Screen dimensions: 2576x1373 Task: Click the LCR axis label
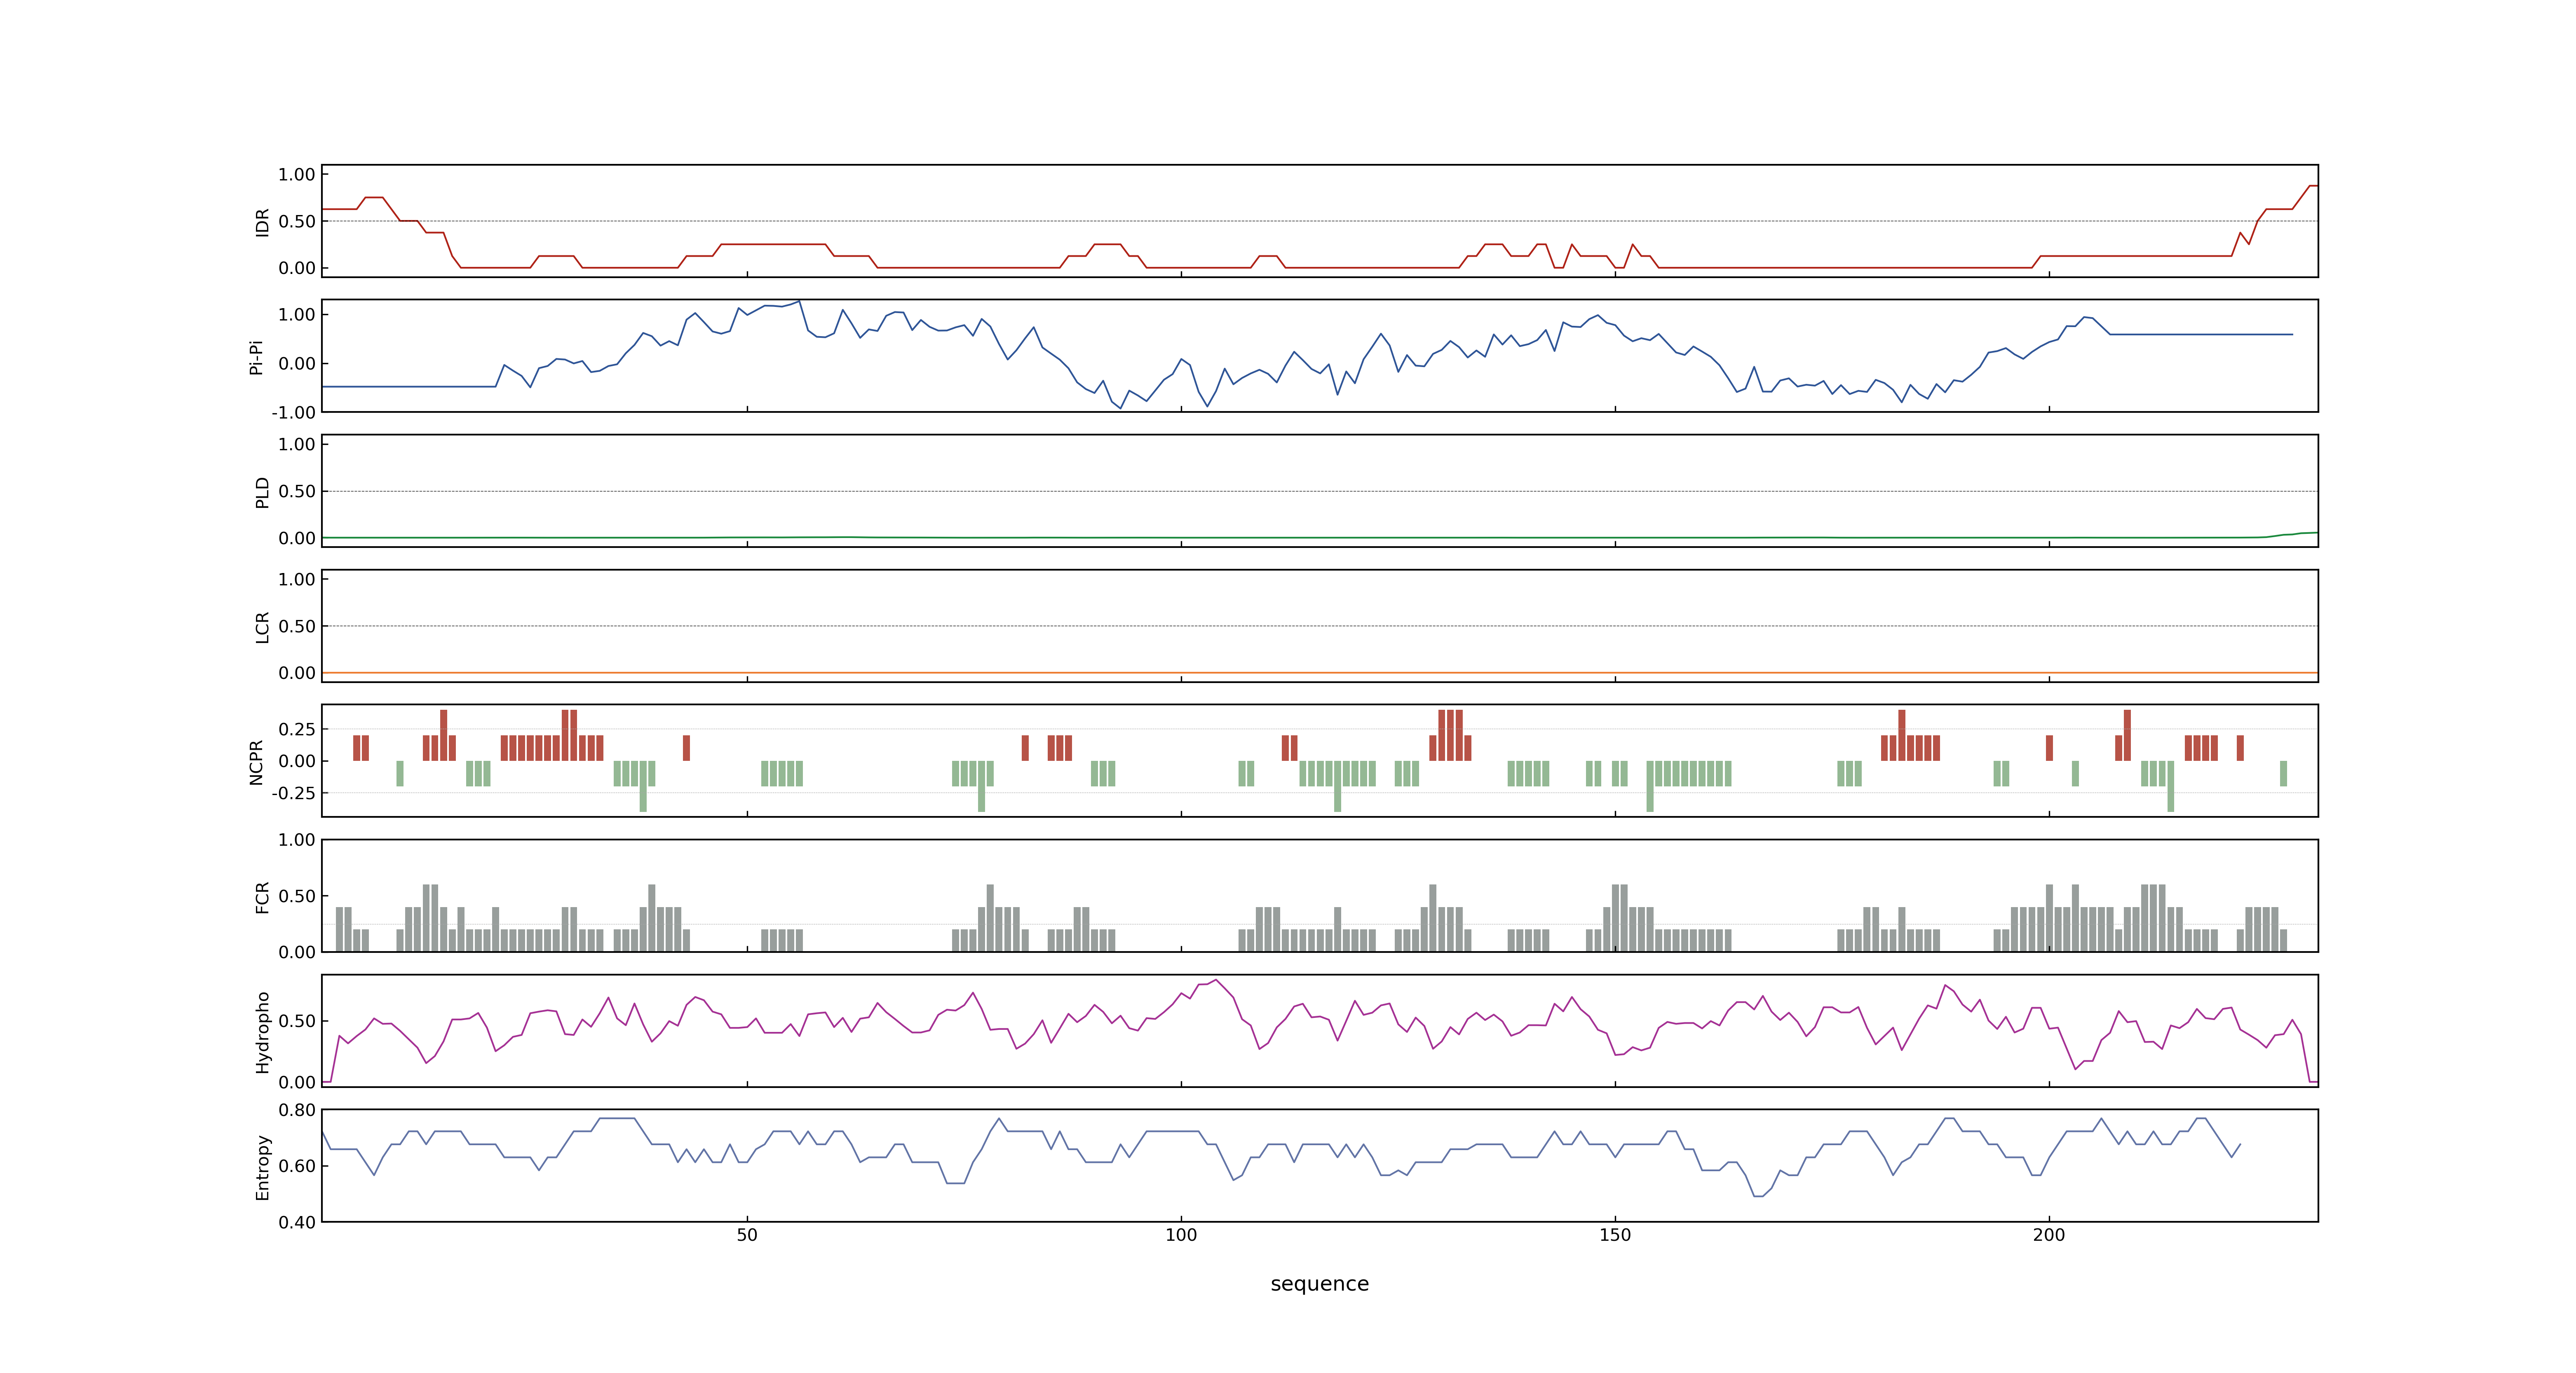coord(262,627)
